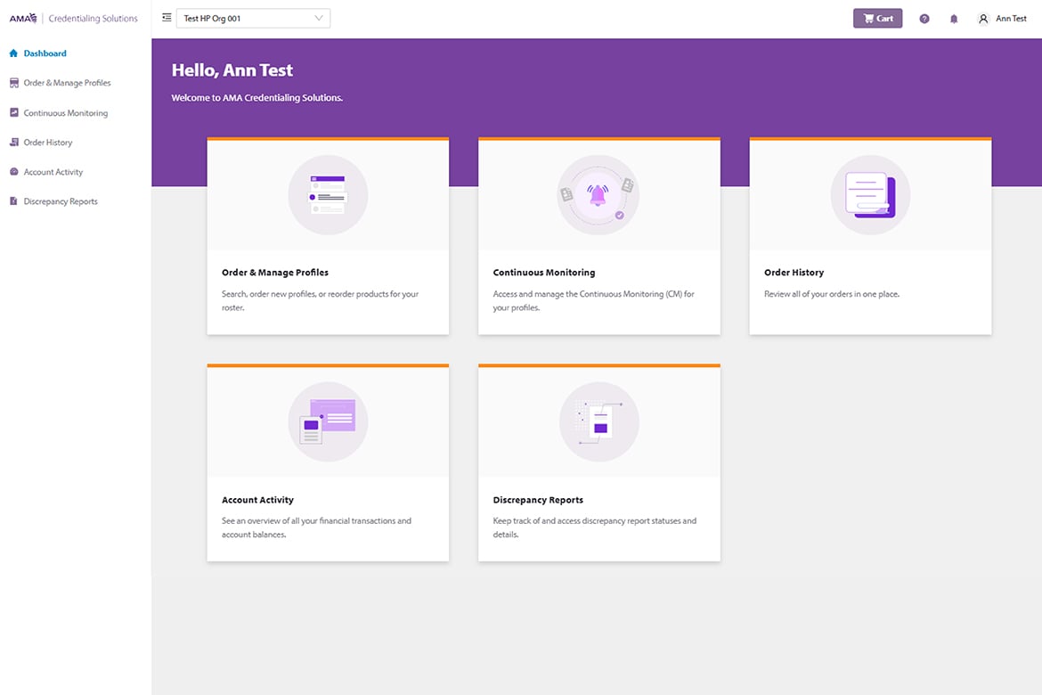
Task: Click the Order & Manage Profiles card illustration
Action: [x=328, y=195]
